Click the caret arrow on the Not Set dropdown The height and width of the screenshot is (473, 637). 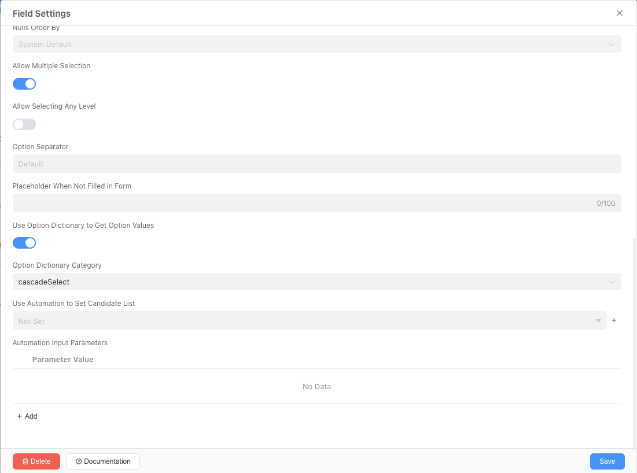pyautogui.click(x=598, y=321)
